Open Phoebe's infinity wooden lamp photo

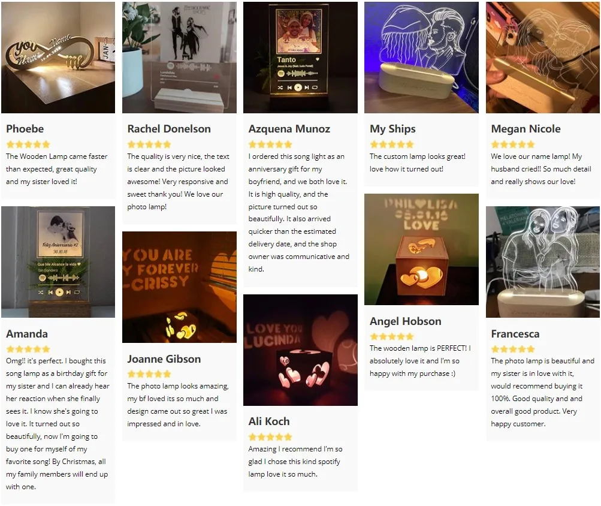[x=58, y=58]
